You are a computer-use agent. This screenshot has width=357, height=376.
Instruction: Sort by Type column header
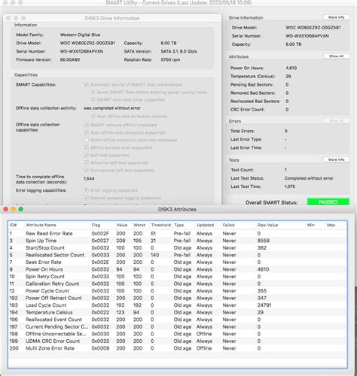(x=184, y=225)
